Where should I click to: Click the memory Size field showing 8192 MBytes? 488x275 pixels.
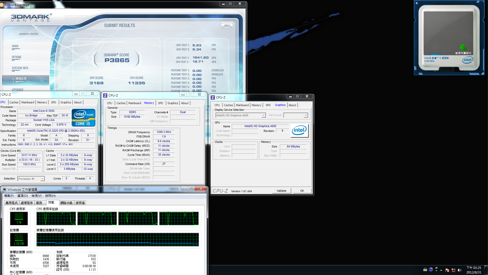[132, 117]
